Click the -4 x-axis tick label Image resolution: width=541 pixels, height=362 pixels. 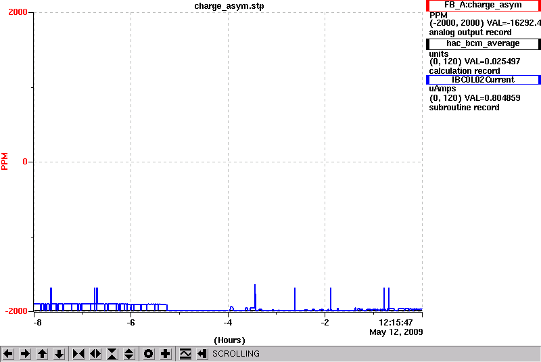pyautogui.click(x=227, y=323)
